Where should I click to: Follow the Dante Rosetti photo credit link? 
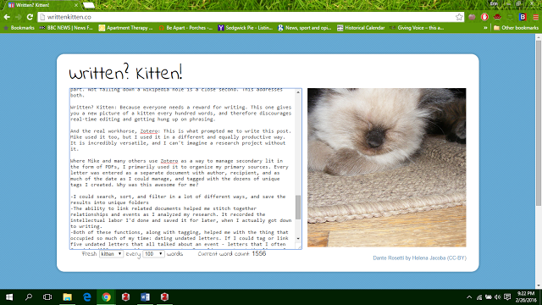coord(419,258)
